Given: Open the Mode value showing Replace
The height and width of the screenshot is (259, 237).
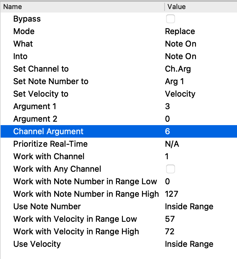Looking at the screenshot, I should (180, 32).
